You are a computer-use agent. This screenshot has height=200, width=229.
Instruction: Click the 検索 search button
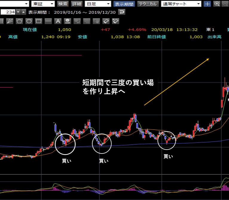point(63,4)
